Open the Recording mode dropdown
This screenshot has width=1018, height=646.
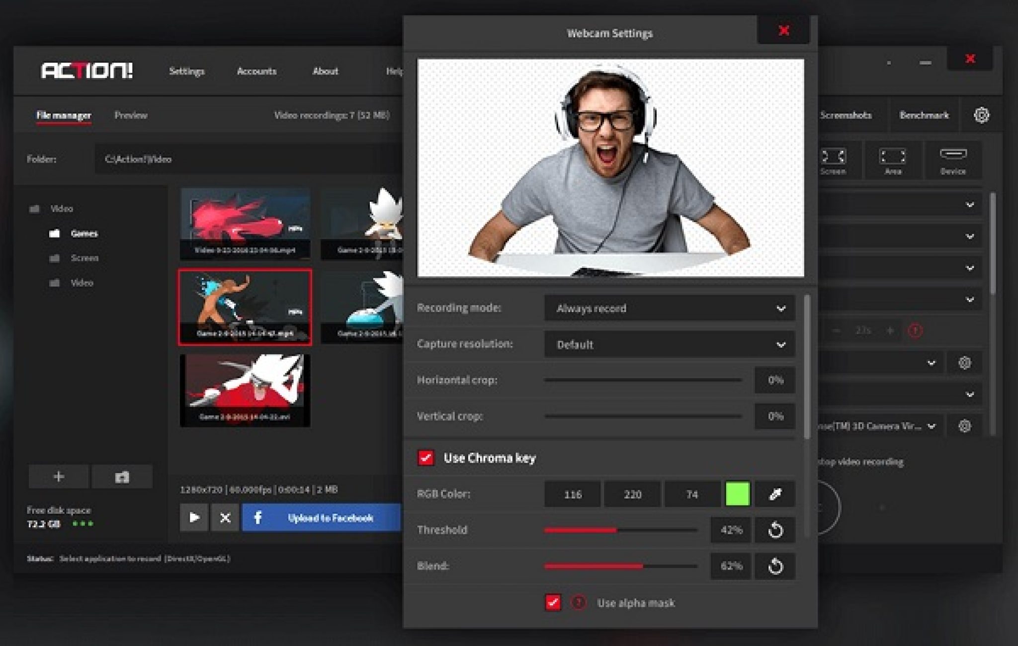pyautogui.click(x=669, y=308)
